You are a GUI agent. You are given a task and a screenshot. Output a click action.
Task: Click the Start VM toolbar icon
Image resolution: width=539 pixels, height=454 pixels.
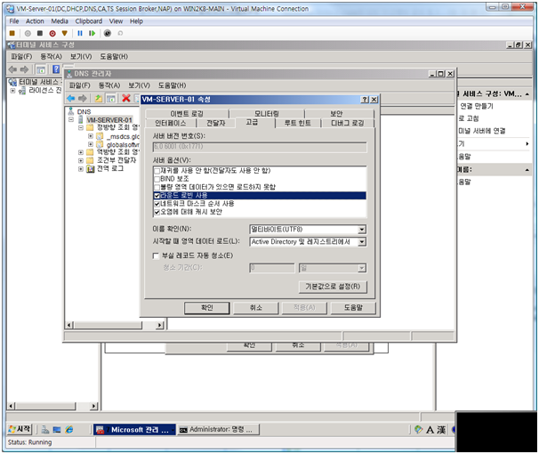(x=28, y=33)
